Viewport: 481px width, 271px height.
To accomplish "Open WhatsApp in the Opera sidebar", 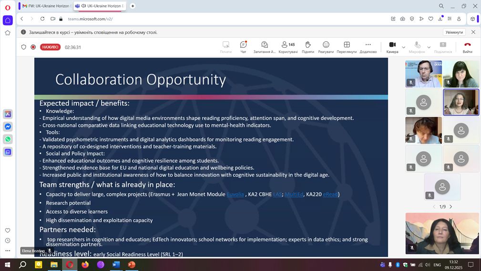I will click(x=8, y=139).
